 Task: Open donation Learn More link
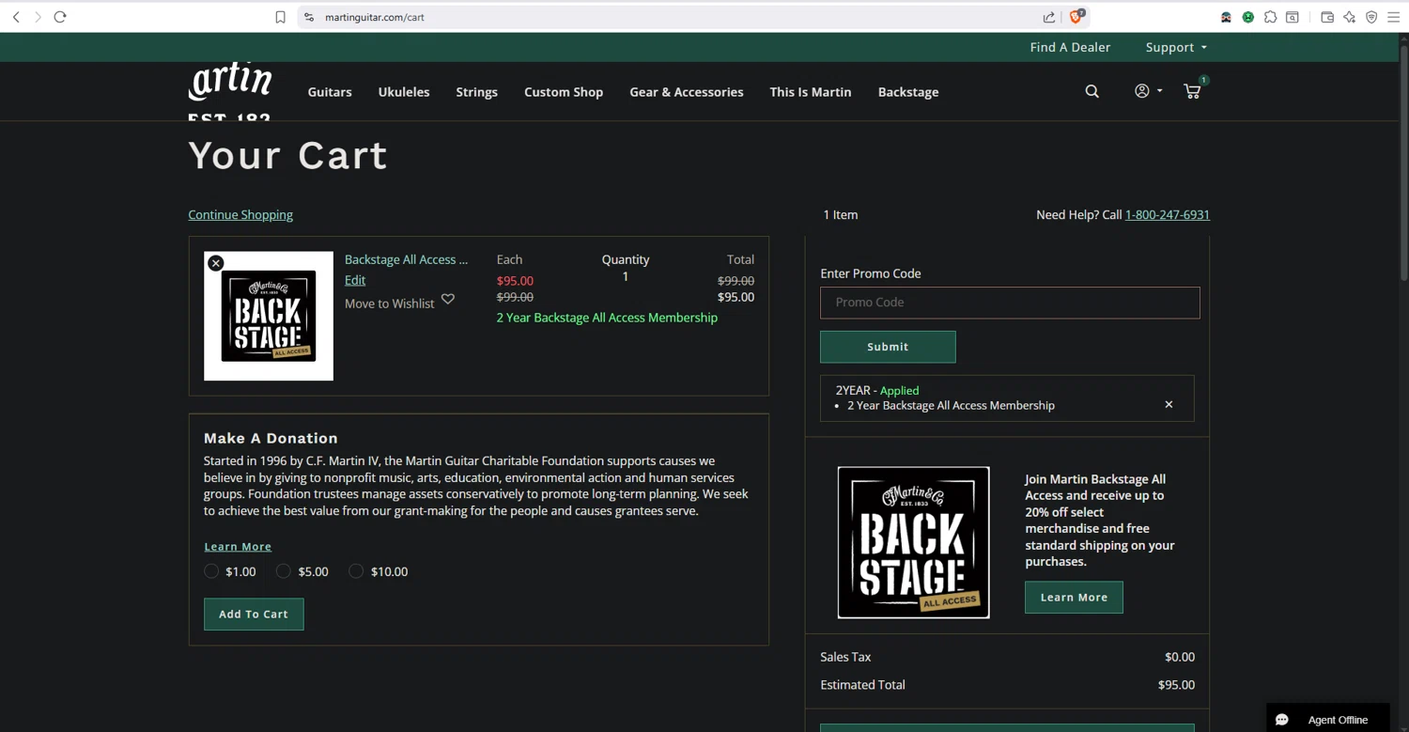[x=238, y=546]
